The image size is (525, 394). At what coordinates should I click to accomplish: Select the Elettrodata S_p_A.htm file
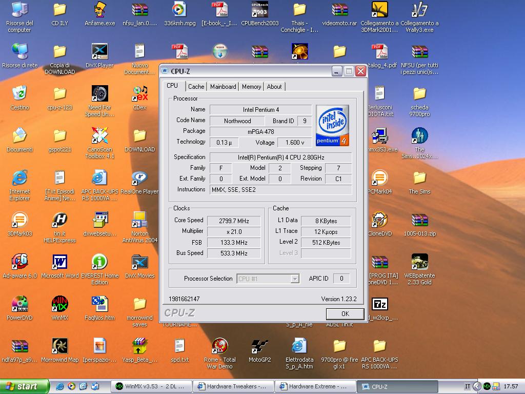tap(299, 353)
